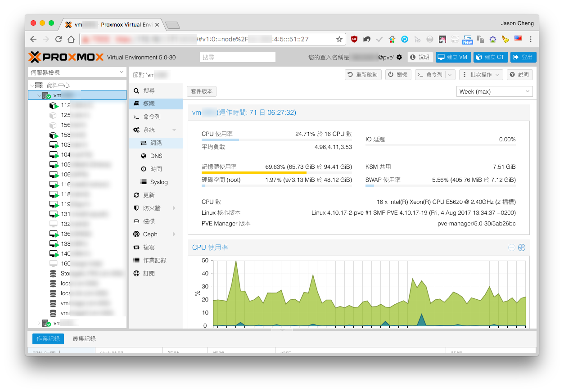This screenshot has height=392, width=564.
Task: Open the 搜尋 menu item in node panel
Action: (x=156, y=91)
